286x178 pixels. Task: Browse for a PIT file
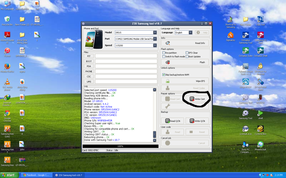click(x=89, y=56)
